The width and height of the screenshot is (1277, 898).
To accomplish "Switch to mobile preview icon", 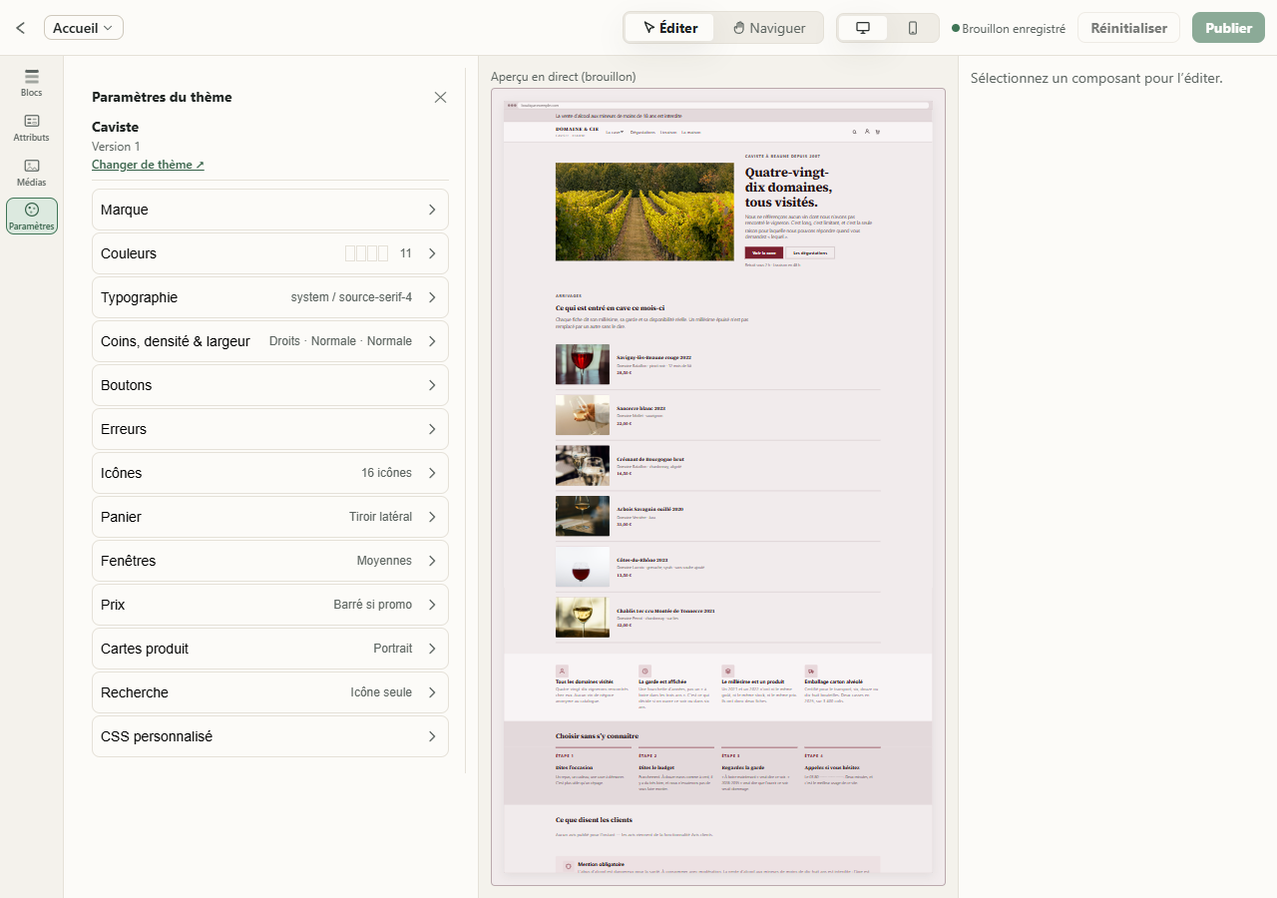I will (x=913, y=28).
